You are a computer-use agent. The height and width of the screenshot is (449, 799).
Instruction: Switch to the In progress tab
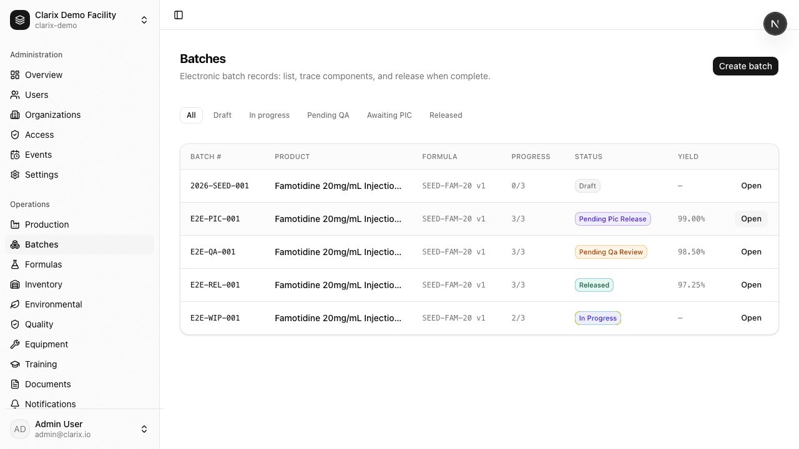269,115
